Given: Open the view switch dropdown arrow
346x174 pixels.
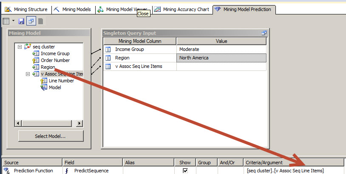Looking at the screenshot, I should click(13, 21).
